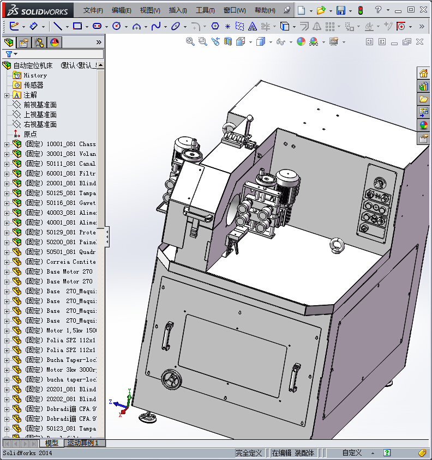Click the 自定义 units status bar button
The image size is (432, 460).
coord(352,453)
